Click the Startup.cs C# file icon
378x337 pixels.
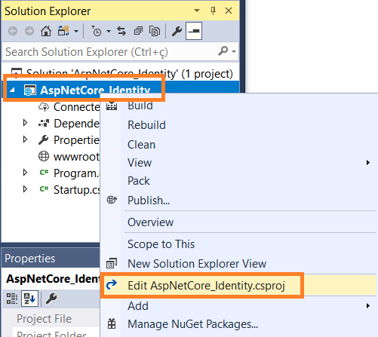tap(44, 189)
